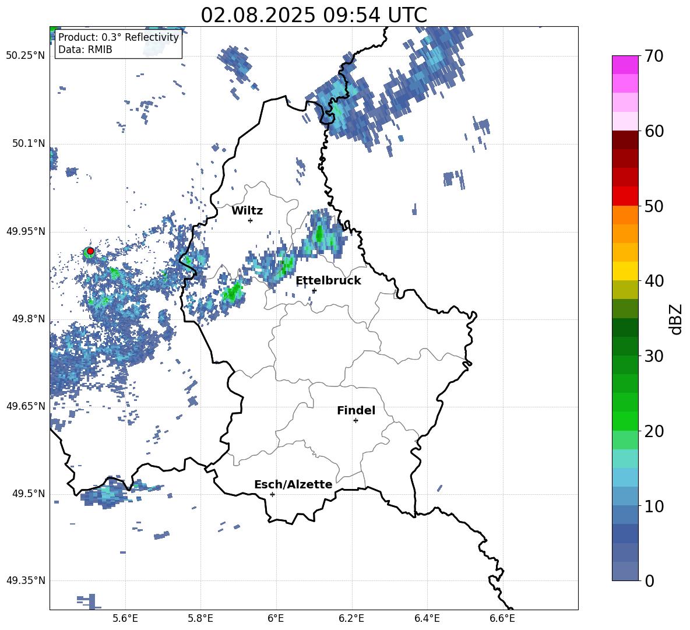Image resolution: width=690 pixels, height=630 pixels.
Task: Click the 5.6°E longitude label
Action: (125, 618)
